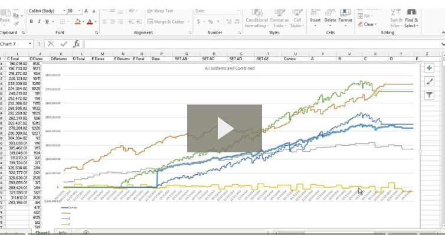This screenshot has height=235, width=445.
Task: Select the Sheet1 tab
Action: tap(42, 233)
